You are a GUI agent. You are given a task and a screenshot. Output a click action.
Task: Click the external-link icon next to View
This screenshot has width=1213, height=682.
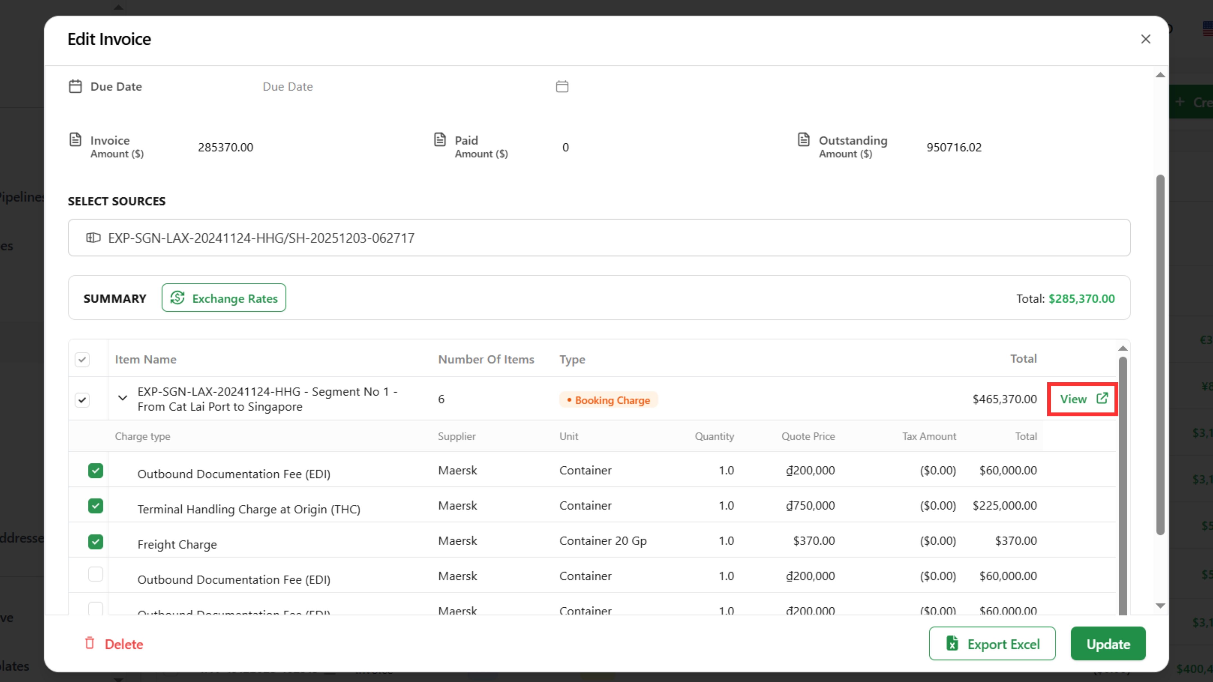1102,398
